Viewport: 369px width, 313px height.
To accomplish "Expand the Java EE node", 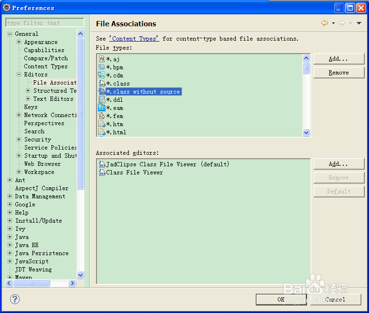I will 10,245.
